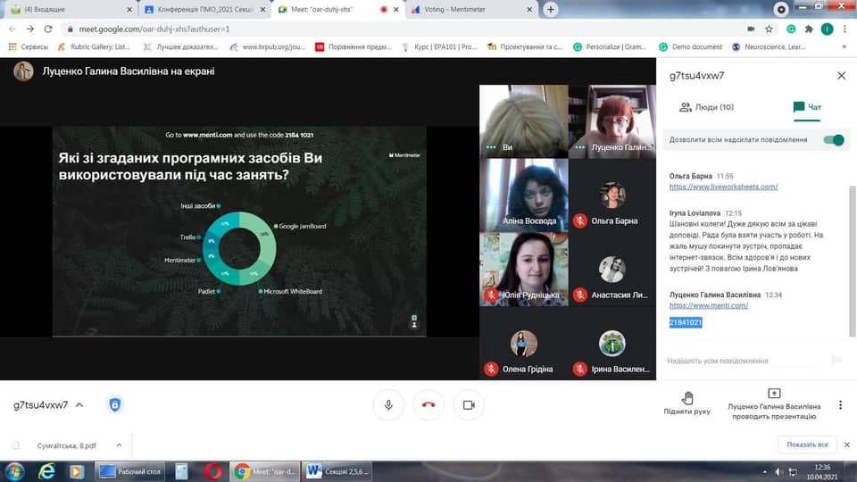Select the Юлія Рудніцька video tile
This screenshot has width=857, height=482.
pyautogui.click(x=524, y=269)
